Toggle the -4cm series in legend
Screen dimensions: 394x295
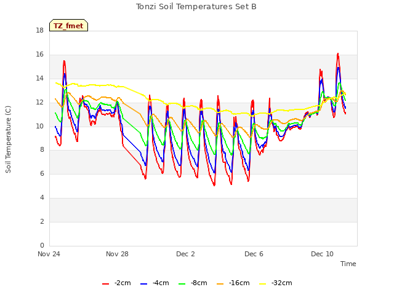tap(155, 283)
